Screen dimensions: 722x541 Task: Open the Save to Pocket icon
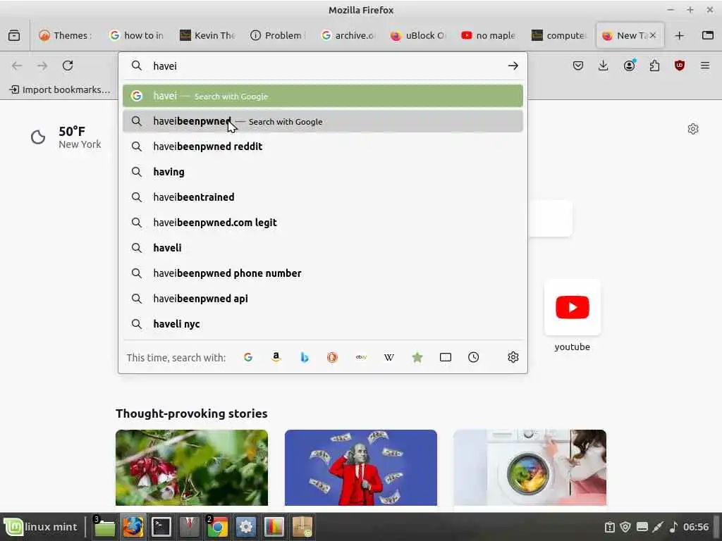click(578, 66)
